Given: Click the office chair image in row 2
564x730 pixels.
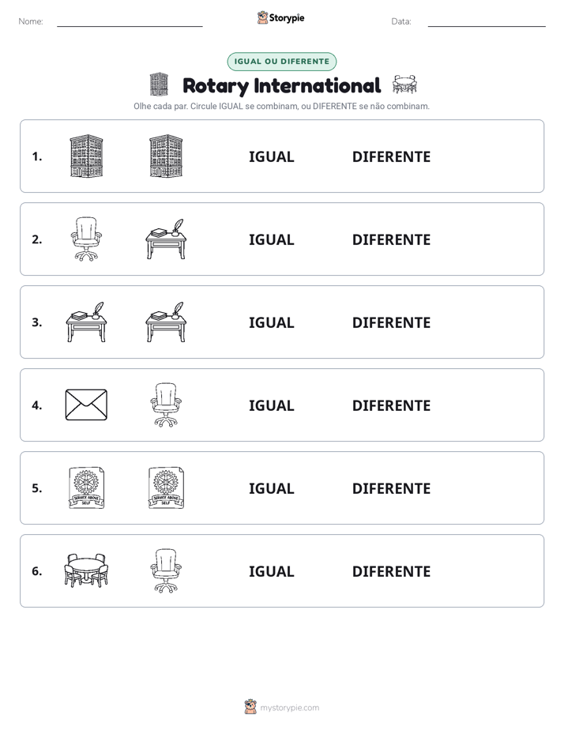Looking at the screenshot, I should 86,239.
